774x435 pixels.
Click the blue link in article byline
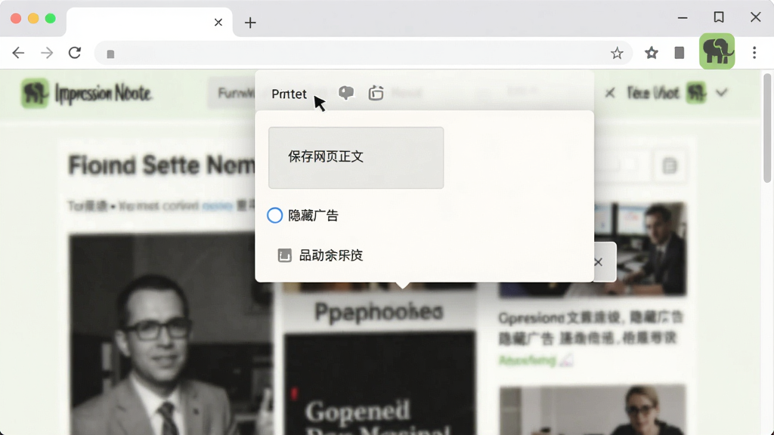coord(217,205)
